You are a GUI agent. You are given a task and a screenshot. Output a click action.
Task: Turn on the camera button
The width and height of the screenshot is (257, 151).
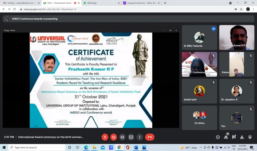pyautogui.click(x=113, y=137)
